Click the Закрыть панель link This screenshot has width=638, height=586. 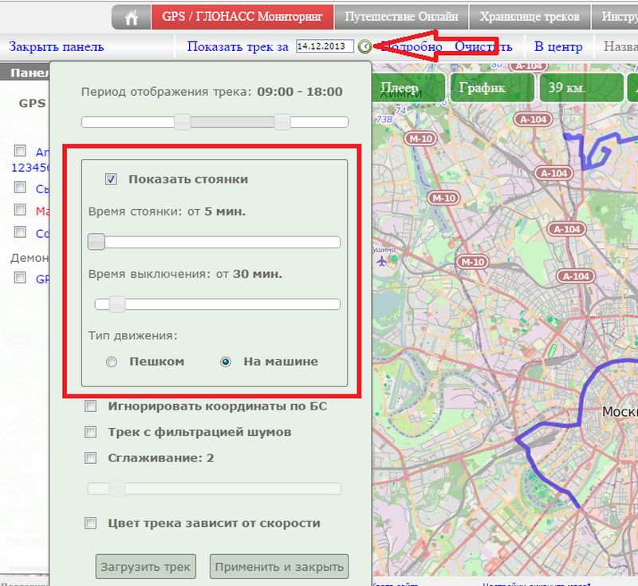pos(56,47)
